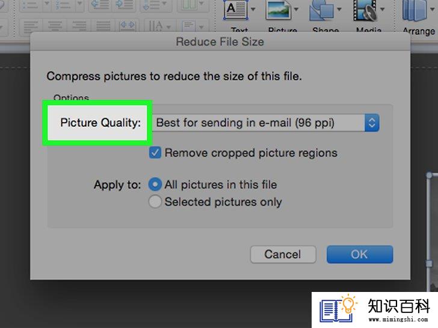Click the Cancel button
Viewport: 438px width, 328px height.
coord(283,254)
